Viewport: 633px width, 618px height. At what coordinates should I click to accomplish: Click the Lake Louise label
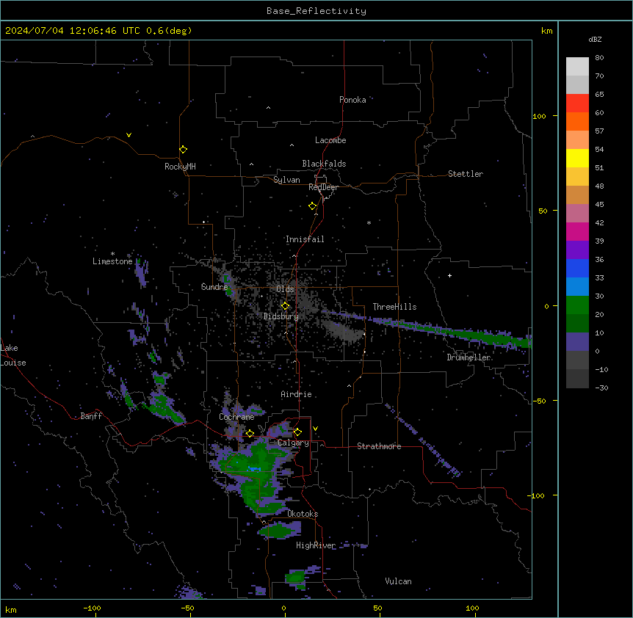pyautogui.click(x=12, y=355)
